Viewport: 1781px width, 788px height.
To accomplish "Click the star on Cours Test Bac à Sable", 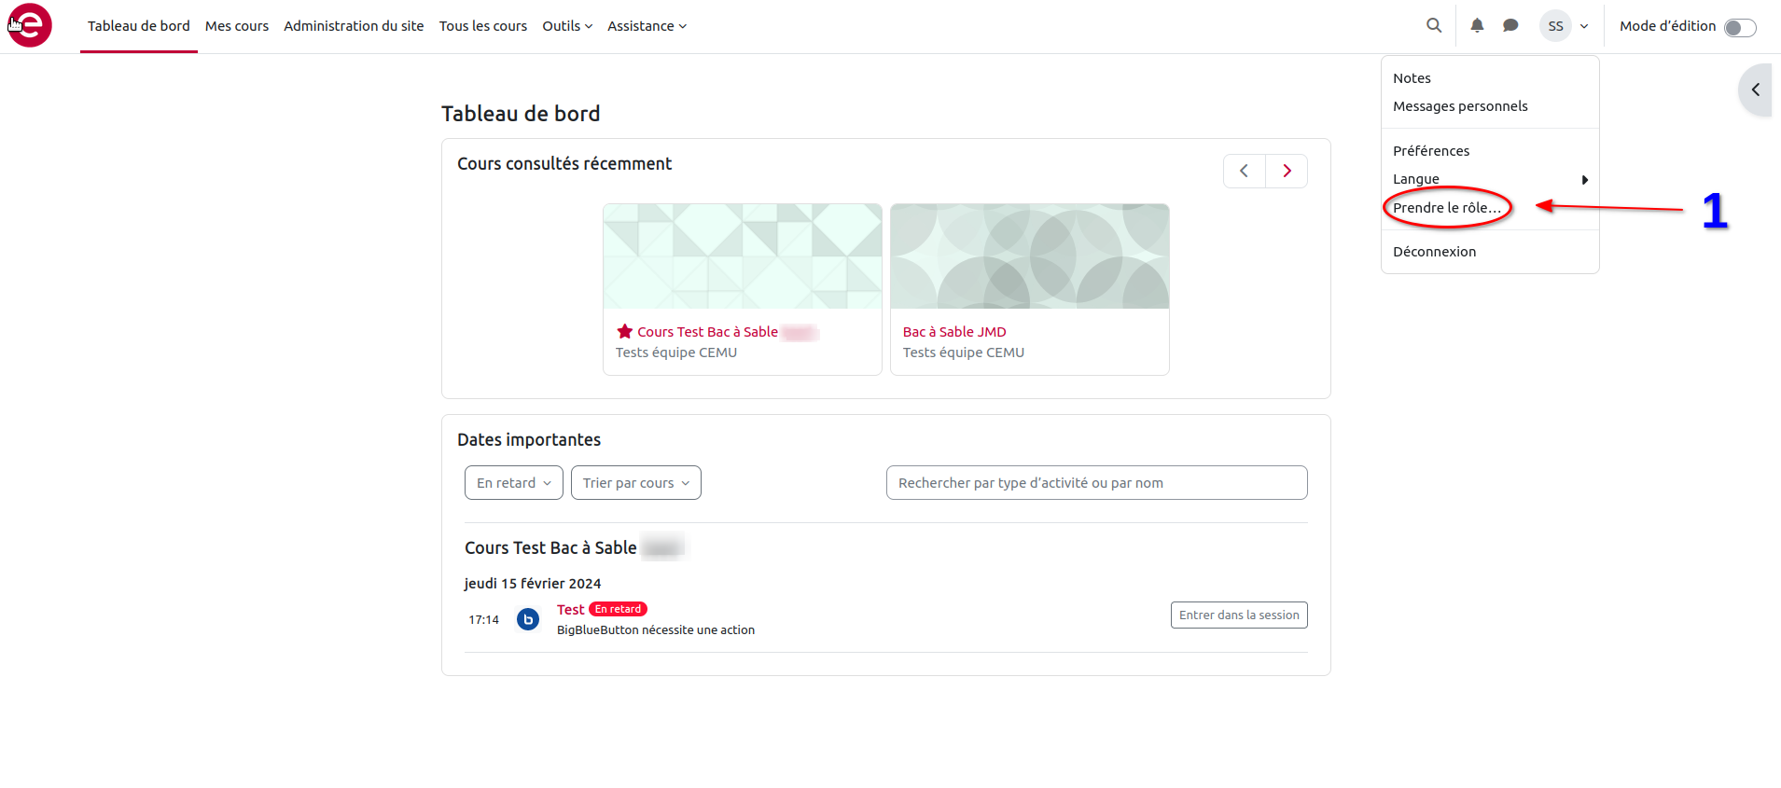I will click(624, 332).
